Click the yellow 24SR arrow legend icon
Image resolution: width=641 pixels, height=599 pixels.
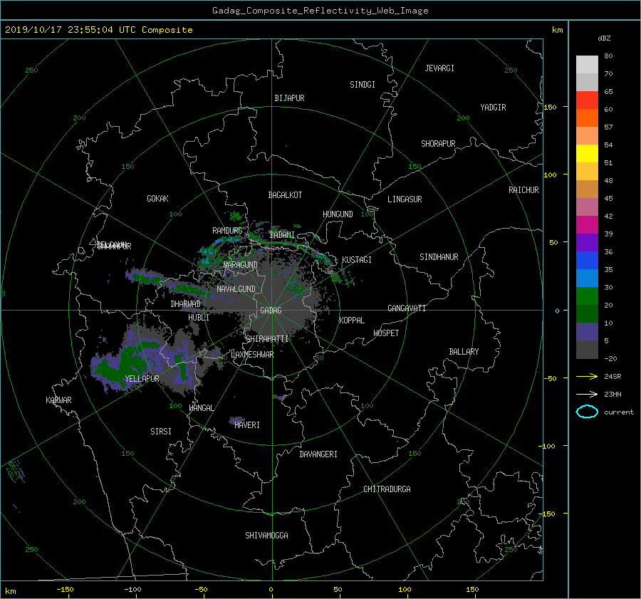587,376
